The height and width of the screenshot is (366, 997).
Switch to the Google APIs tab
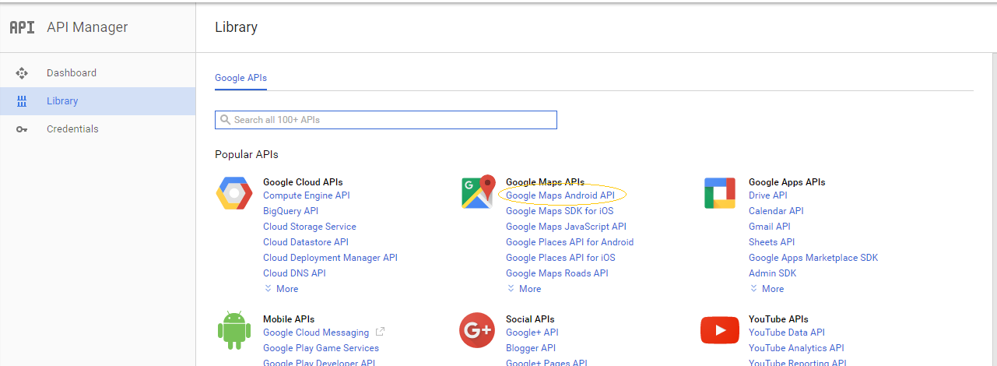(x=240, y=79)
